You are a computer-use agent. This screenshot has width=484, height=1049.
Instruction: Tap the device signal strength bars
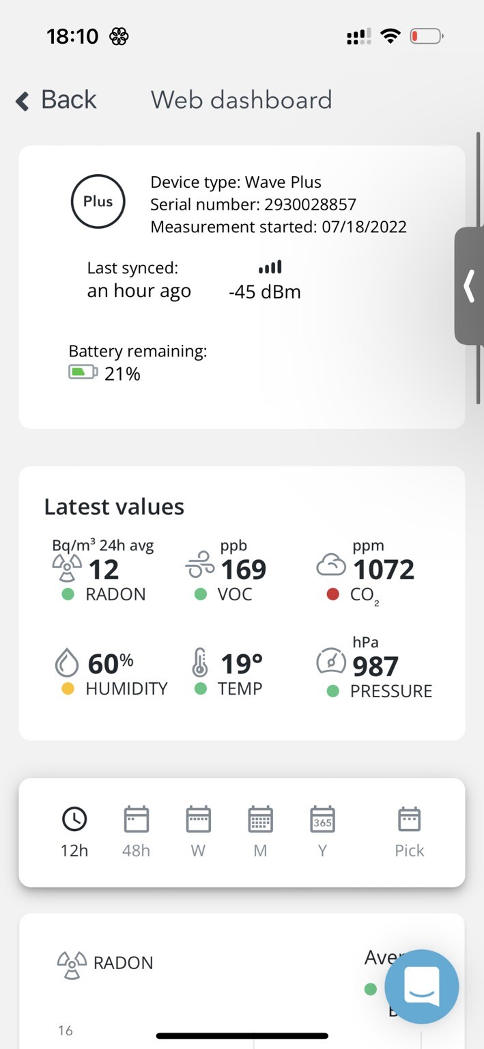pyautogui.click(x=270, y=267)
